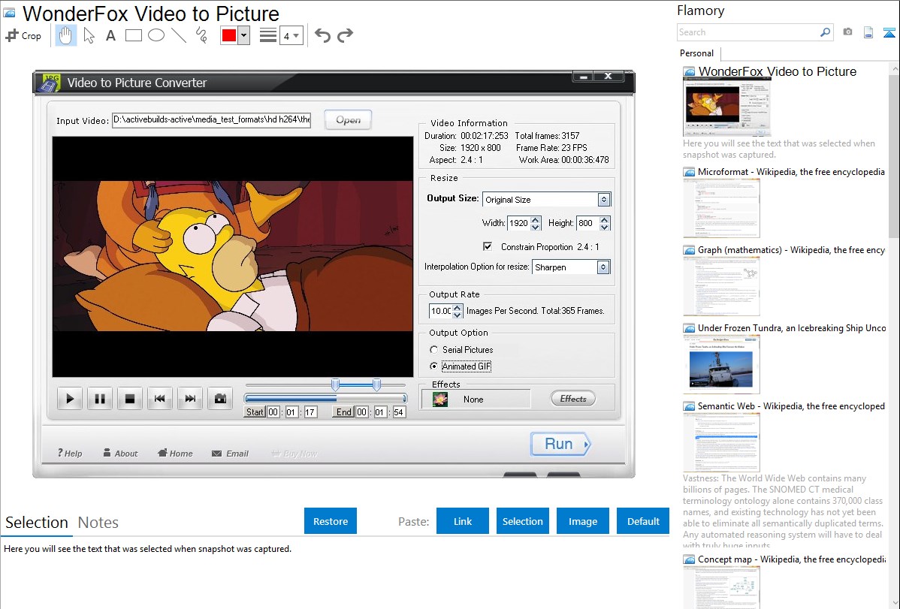Select the straight line tool

[x=179, y=35]
